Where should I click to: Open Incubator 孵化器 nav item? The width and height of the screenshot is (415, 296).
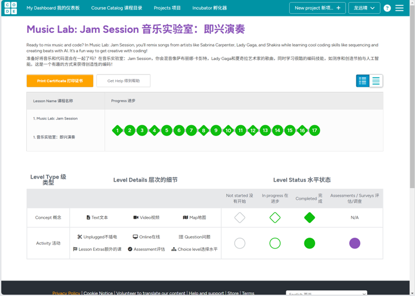tap(210, 8)
